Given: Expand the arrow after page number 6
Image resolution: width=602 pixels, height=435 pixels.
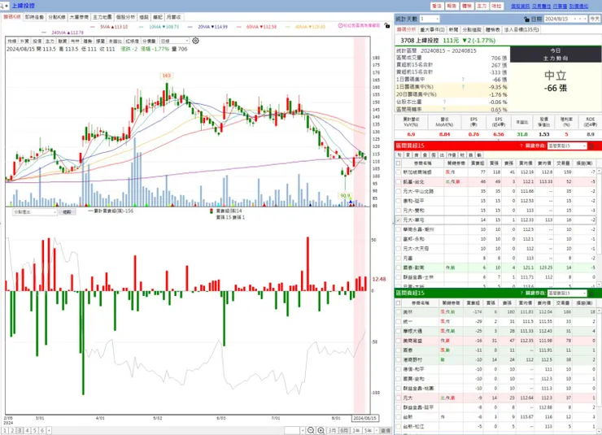Looking at the screenshot, I should tap(49, 431).
